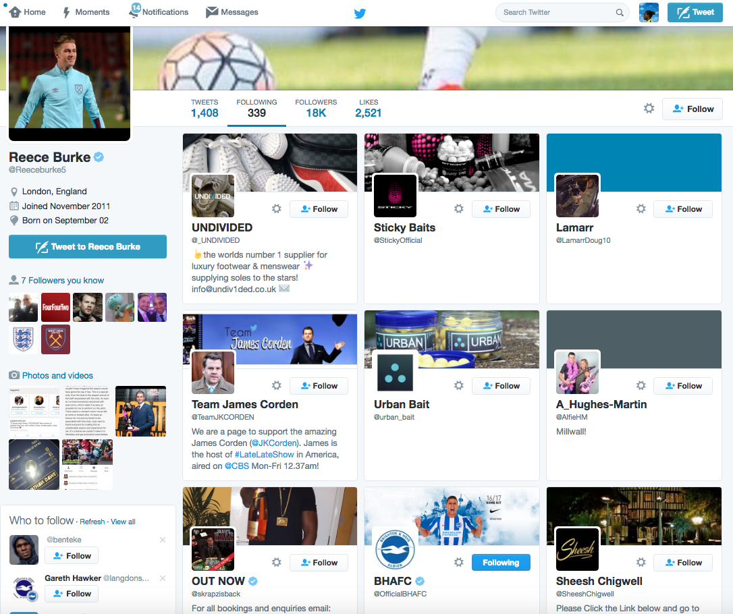
Task: Open the Team James Corden name link
Action: coord(245,404)
